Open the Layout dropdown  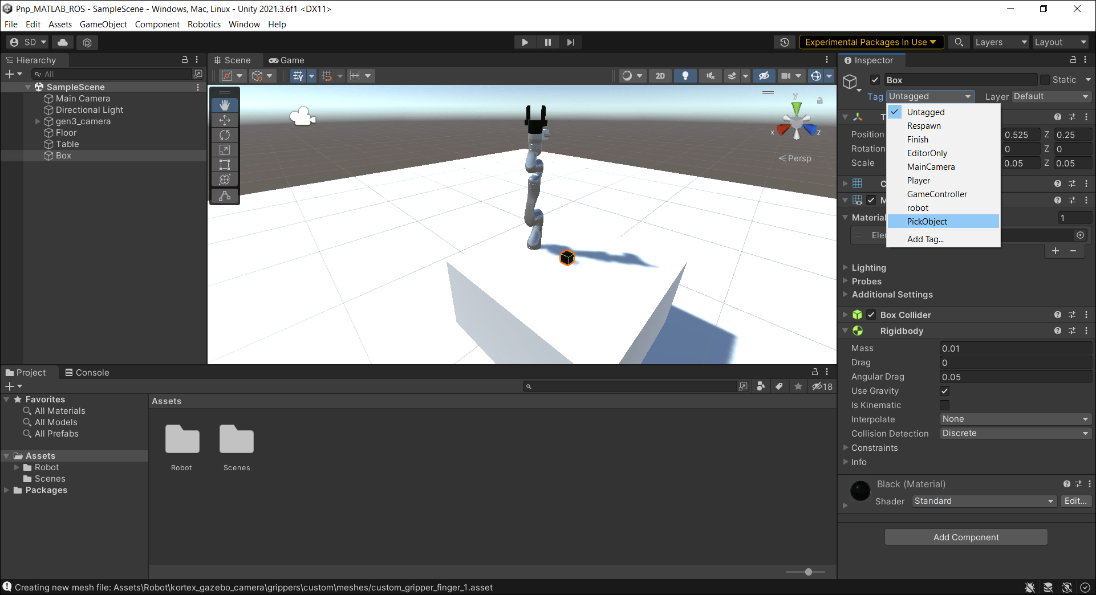[x=1061, y=42]
